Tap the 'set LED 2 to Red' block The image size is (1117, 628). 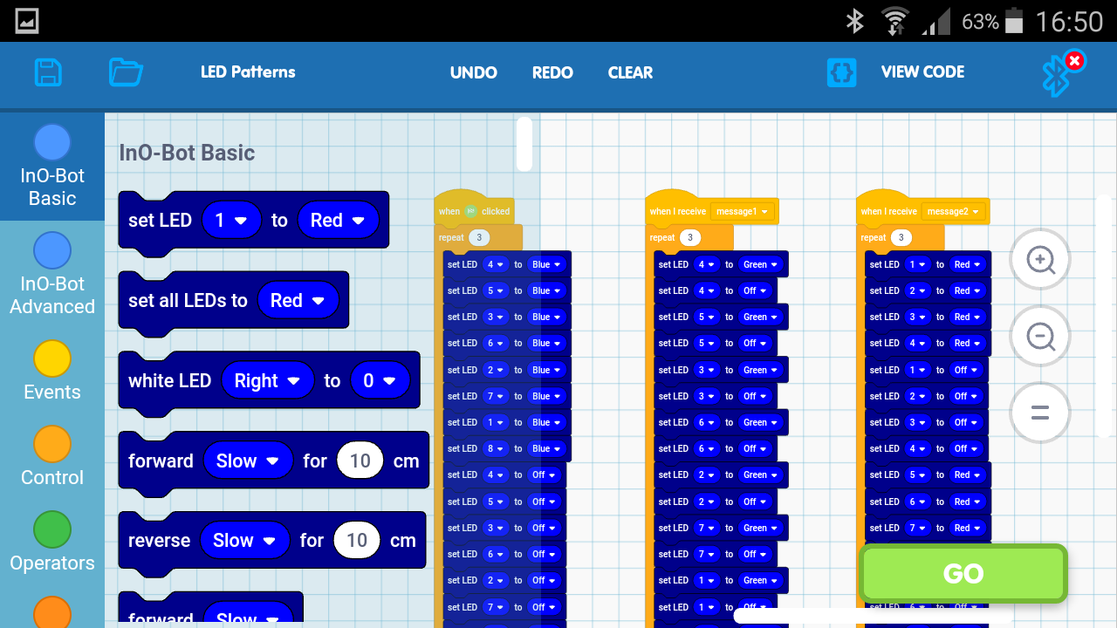click(x=929, y=290)
